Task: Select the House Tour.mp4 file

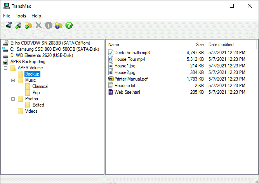Action: click(x=130, y=59)
